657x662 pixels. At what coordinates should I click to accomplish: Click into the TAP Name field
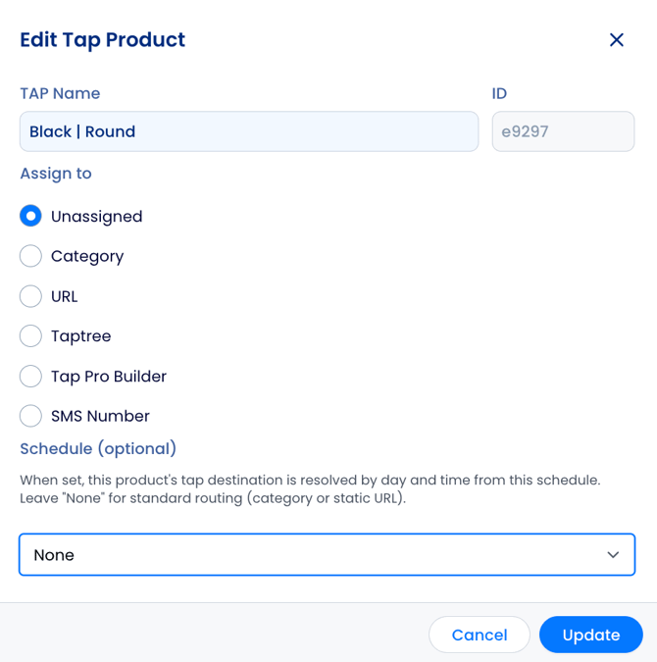(x=249, y=131)
